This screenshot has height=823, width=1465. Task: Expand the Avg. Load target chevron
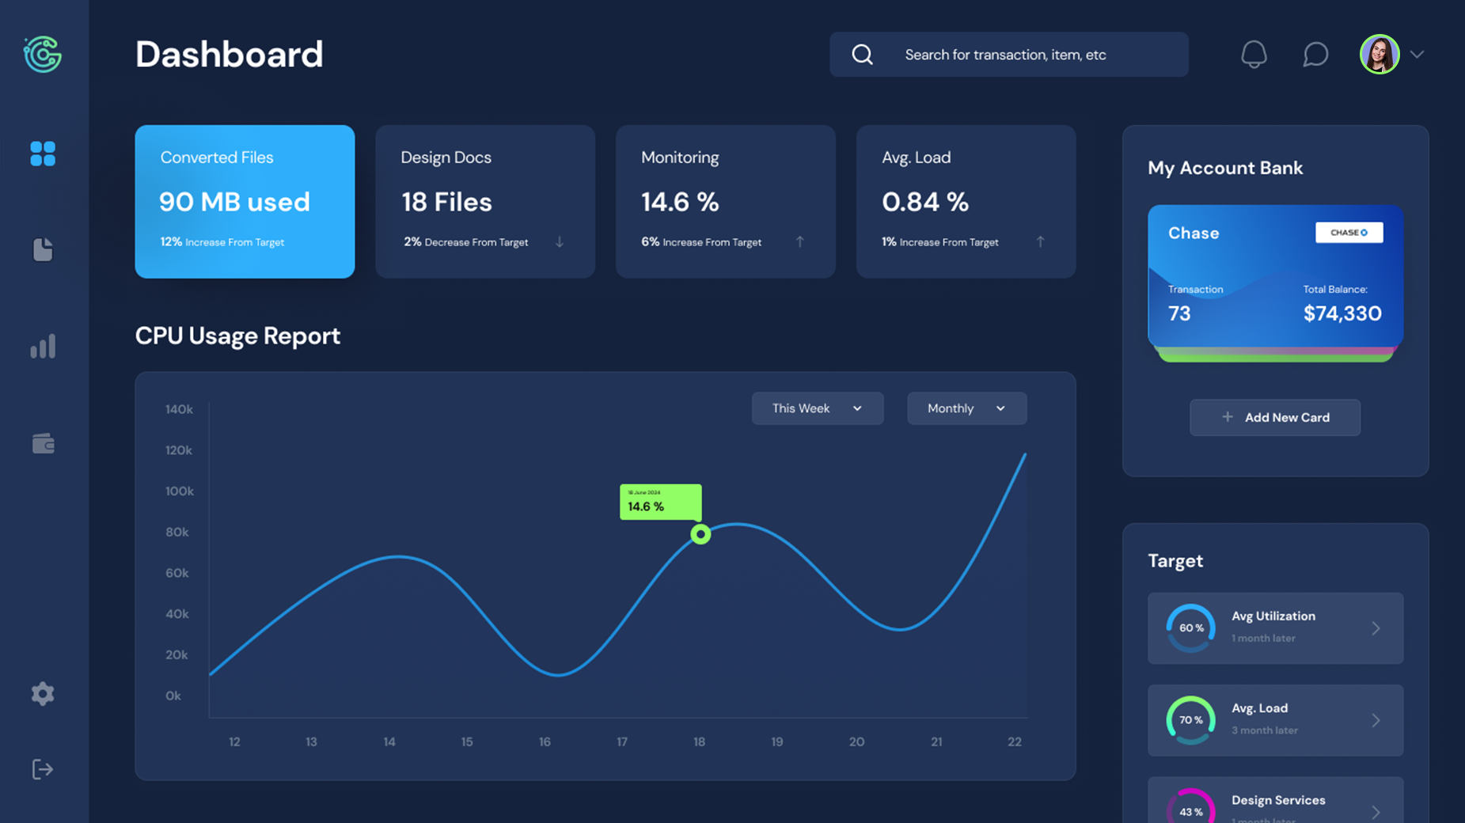[1376, 720]
